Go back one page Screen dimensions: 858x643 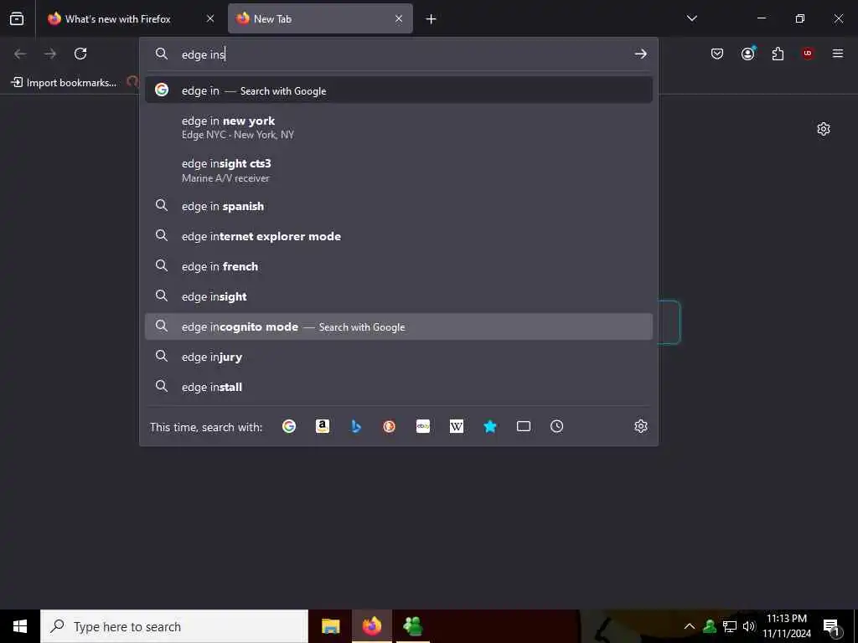pos(20,54)
